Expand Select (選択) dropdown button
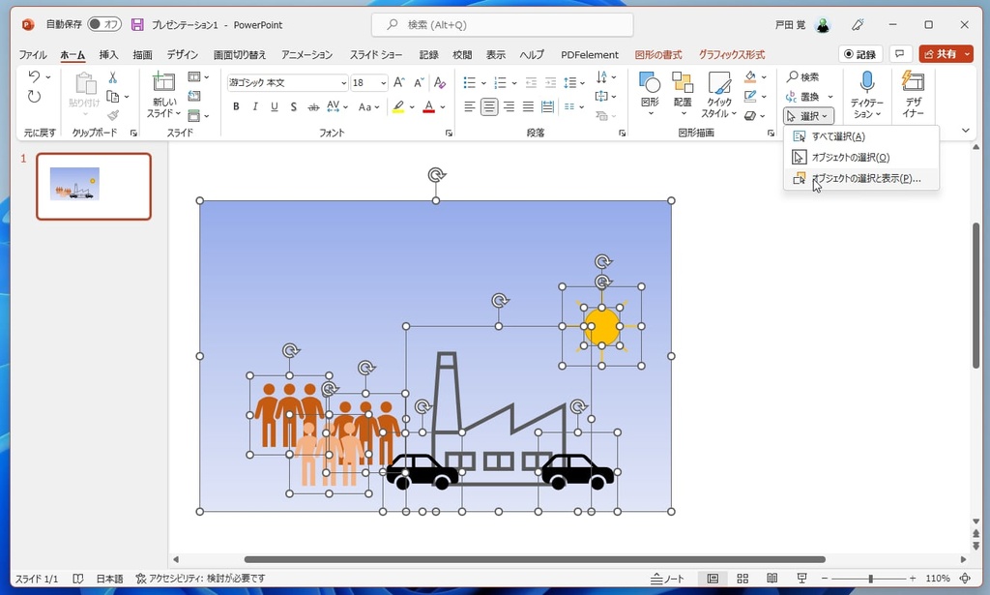This screenshot has height=595, width=990. pyautogui.click(x=809, y=115)
